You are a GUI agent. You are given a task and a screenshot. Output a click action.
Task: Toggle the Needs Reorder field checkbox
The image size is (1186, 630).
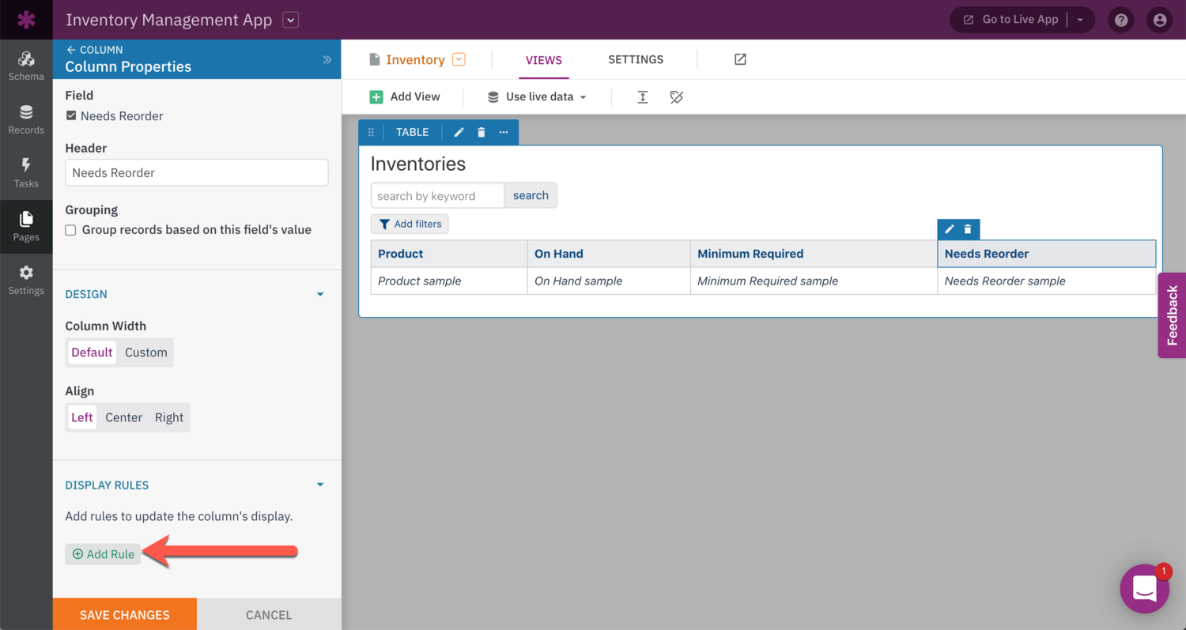(x=71, y=115)
